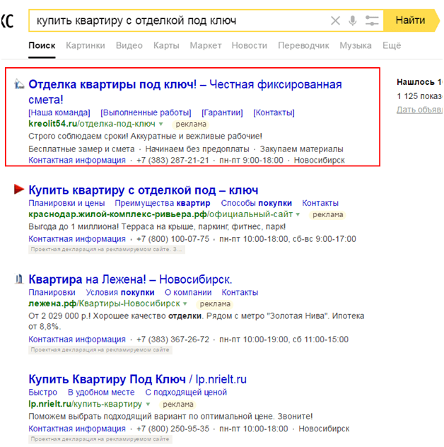This screenshot has width=444, height=447.
Task: Click реклама label of Riviera ad
Action: coord(328,215)
